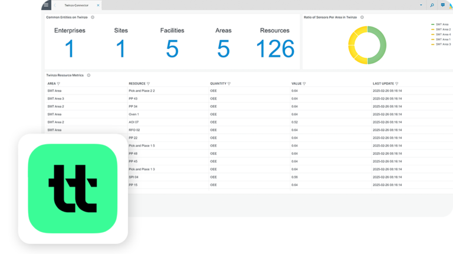Select the PP 34 resource row
Screen dimensions: 453x254
(x=133, y=106)
